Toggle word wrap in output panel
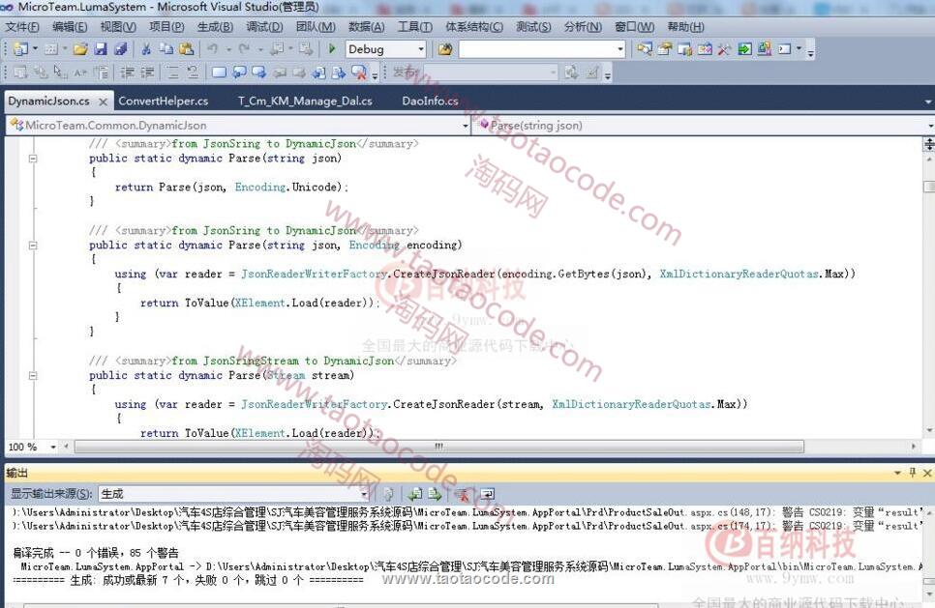The height and width of the screenshot is (608, 935). 487,494
